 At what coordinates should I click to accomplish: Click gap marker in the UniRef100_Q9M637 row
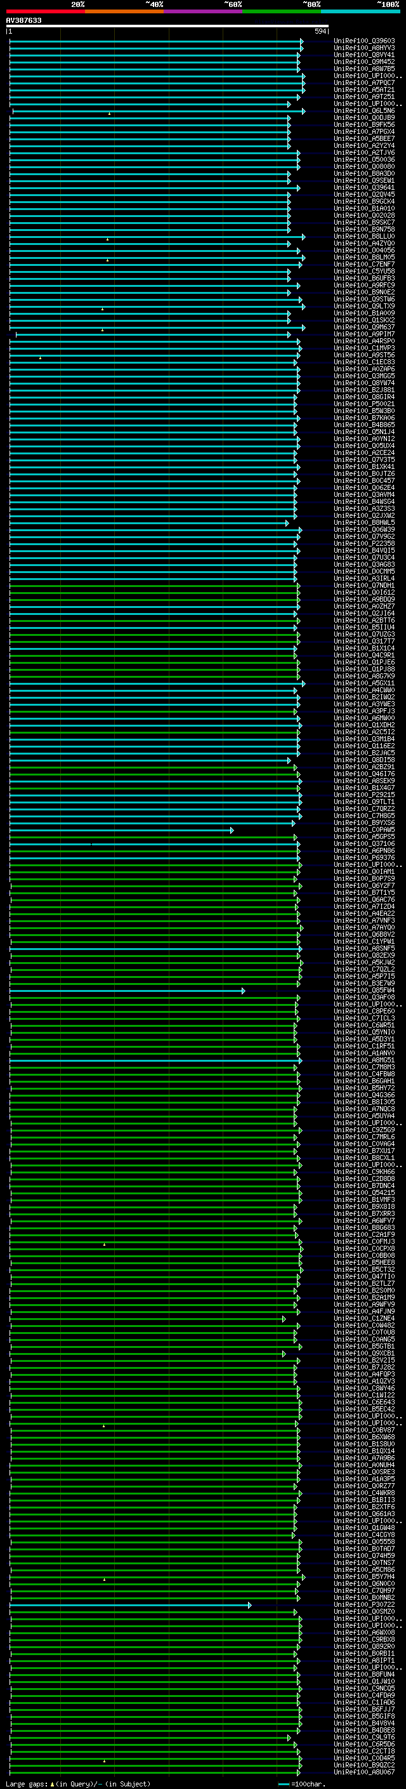[103, 330]
